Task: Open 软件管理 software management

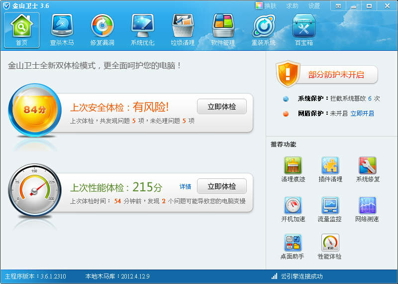Action: tap(223, 30)
